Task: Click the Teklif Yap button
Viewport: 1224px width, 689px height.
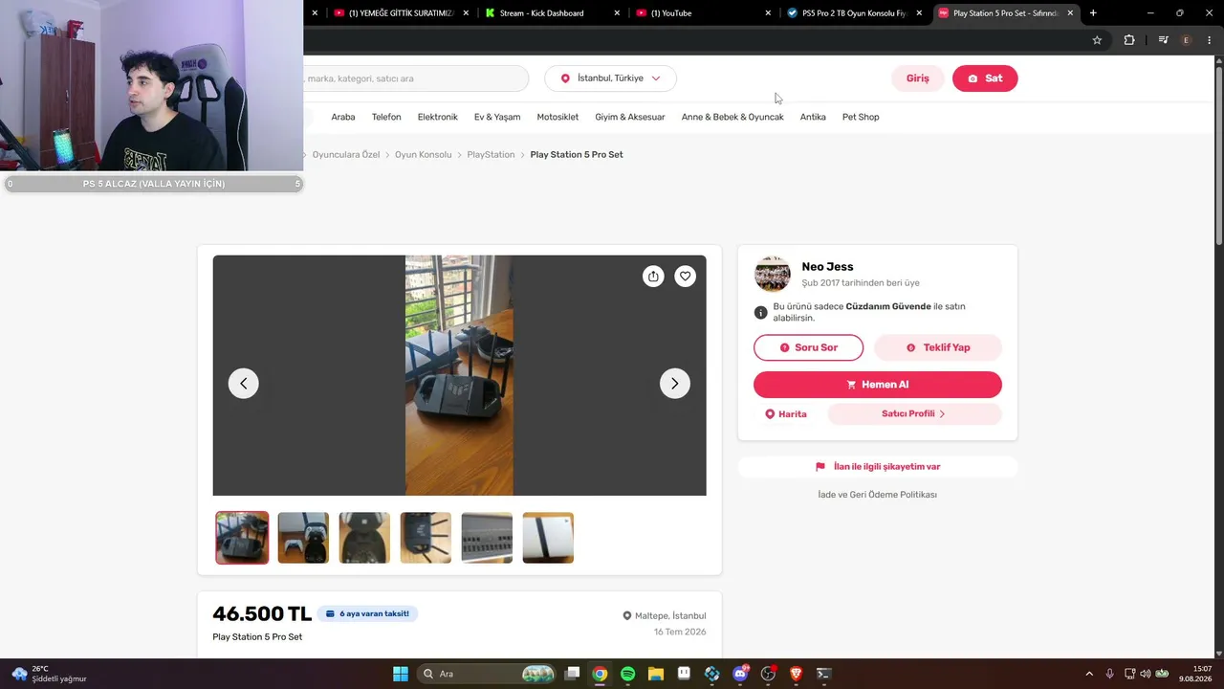Action: click(x=938, y=347)
